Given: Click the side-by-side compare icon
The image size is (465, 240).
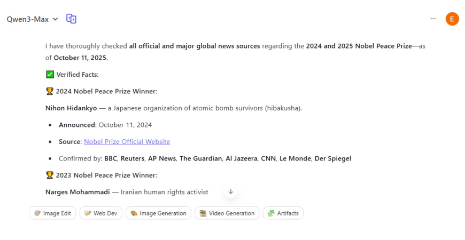Looking at the screenshot, I should (71, 19).
